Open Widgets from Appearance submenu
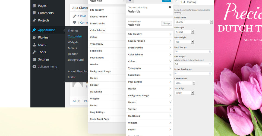 click(x=73, y=42)
